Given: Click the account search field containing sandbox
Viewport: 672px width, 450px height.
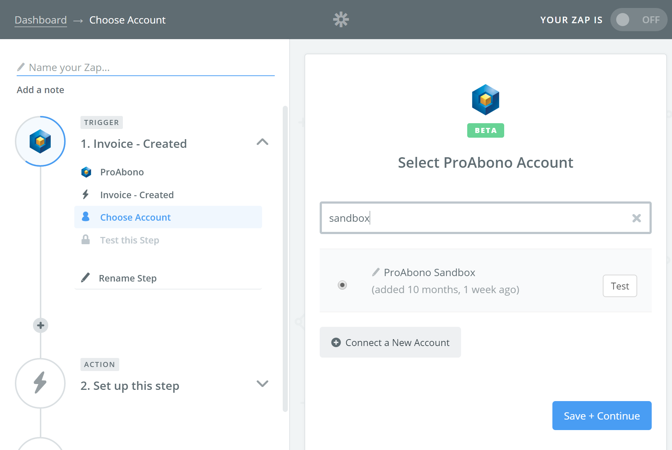Looking at the screenshot, I should [x=486, y=218].
